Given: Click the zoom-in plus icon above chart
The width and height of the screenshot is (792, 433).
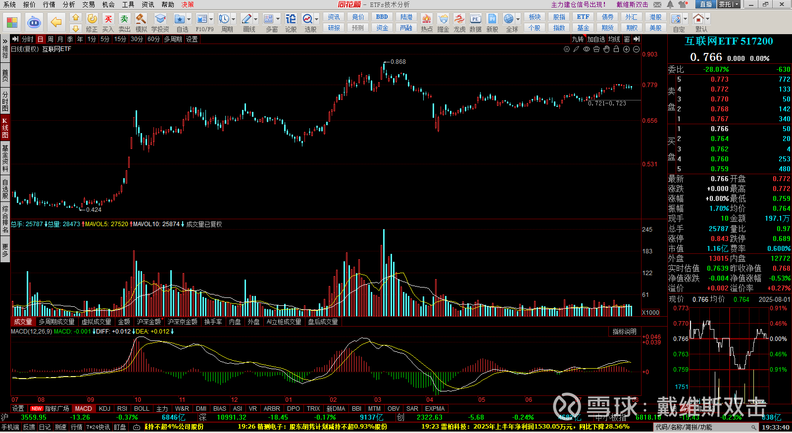Looking at the screenshot, I should (x=626, y=49).
